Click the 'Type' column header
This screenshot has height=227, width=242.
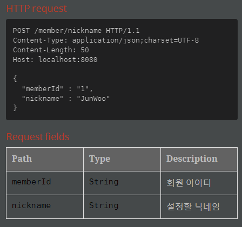pyautogui.click(x=122, y=159)
